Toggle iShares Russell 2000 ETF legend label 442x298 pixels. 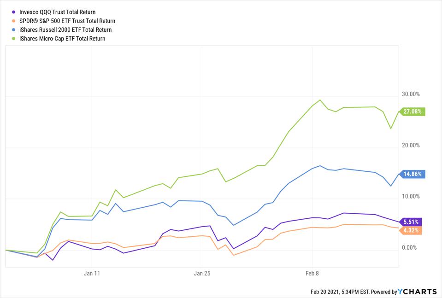click(x=65, y=30)
